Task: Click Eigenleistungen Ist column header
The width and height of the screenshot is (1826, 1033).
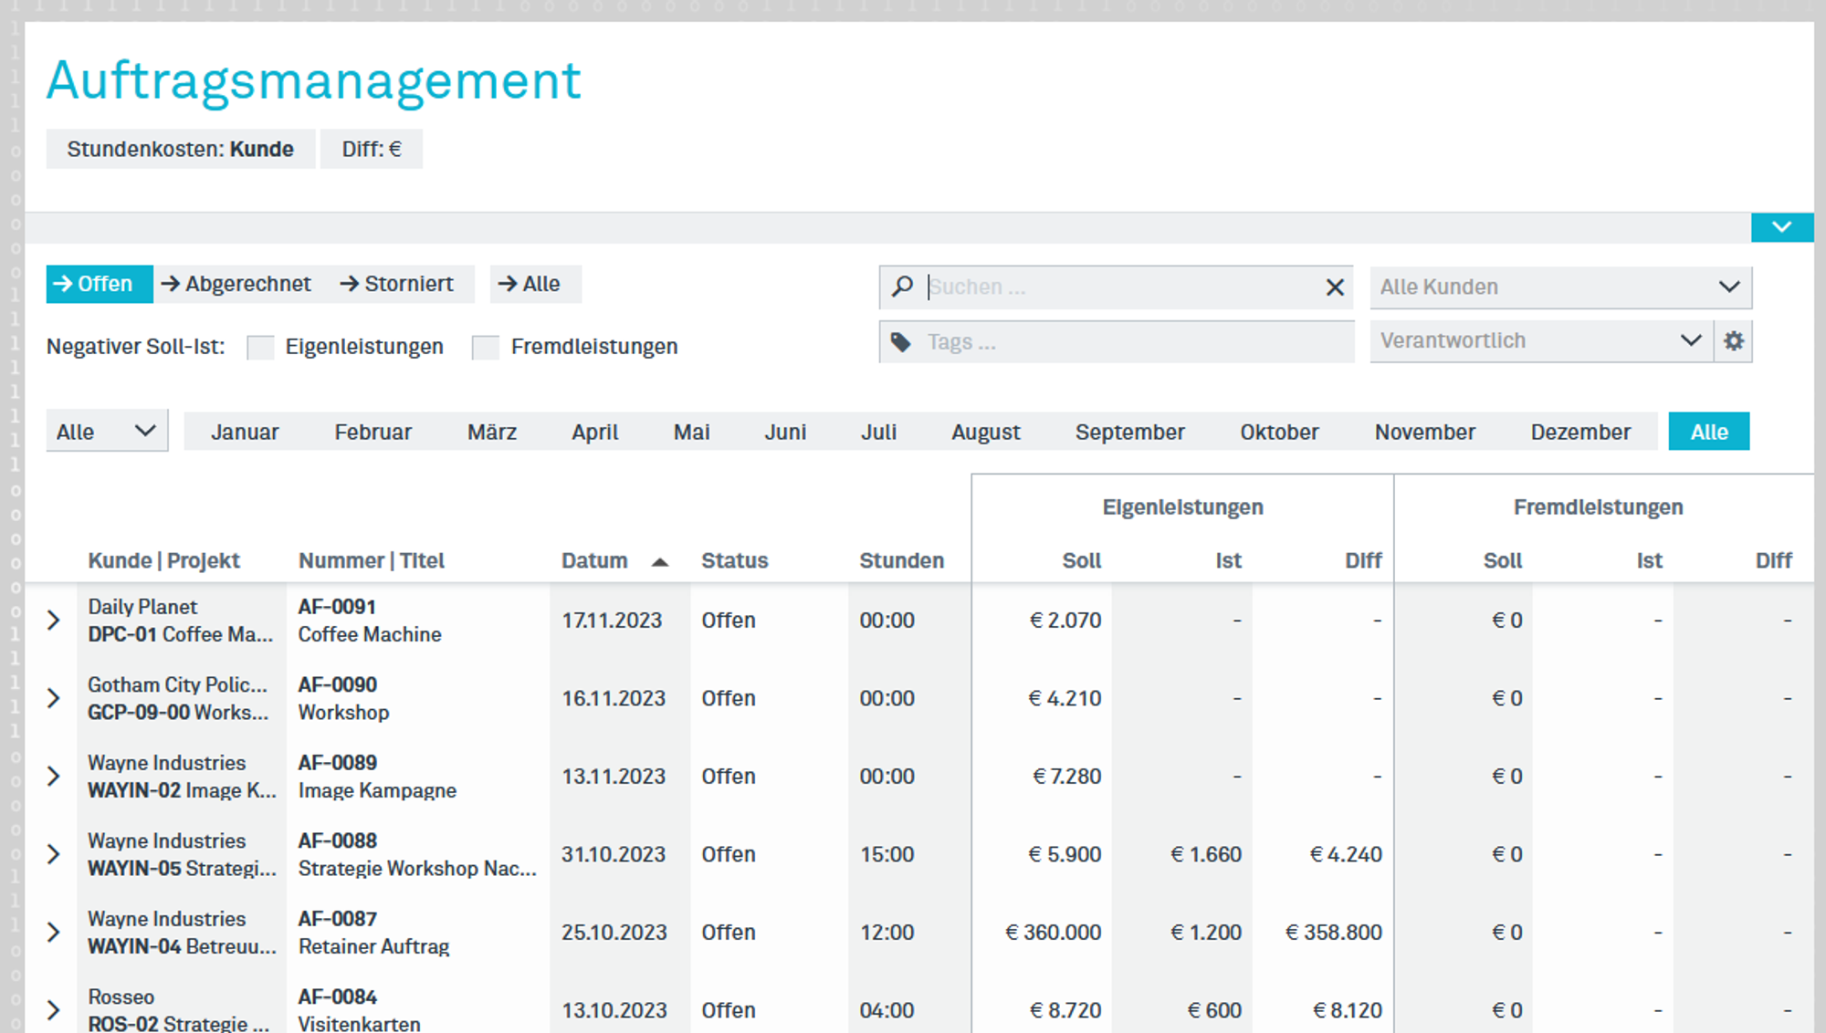Action: pos(1228,560)
